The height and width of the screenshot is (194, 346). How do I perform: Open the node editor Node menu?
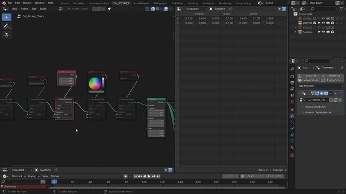point(43,9)
